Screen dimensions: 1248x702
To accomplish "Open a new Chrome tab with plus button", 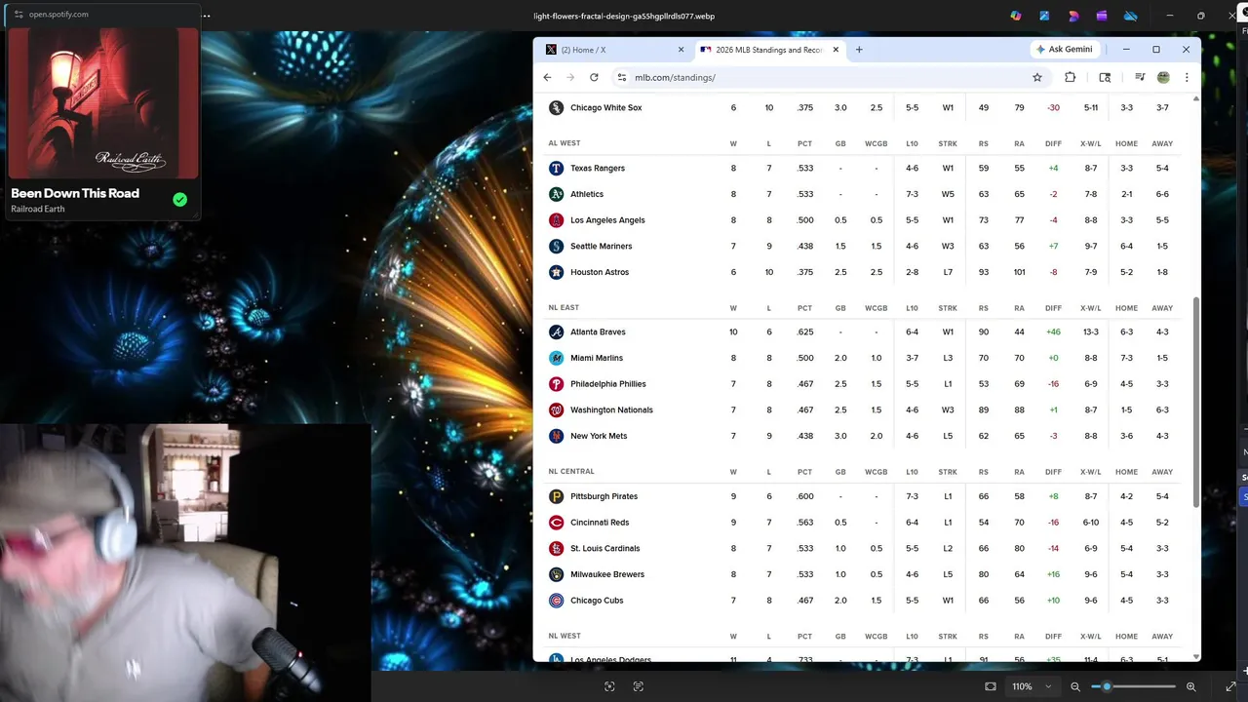I will pyautogui.click(x=859, y=50).
